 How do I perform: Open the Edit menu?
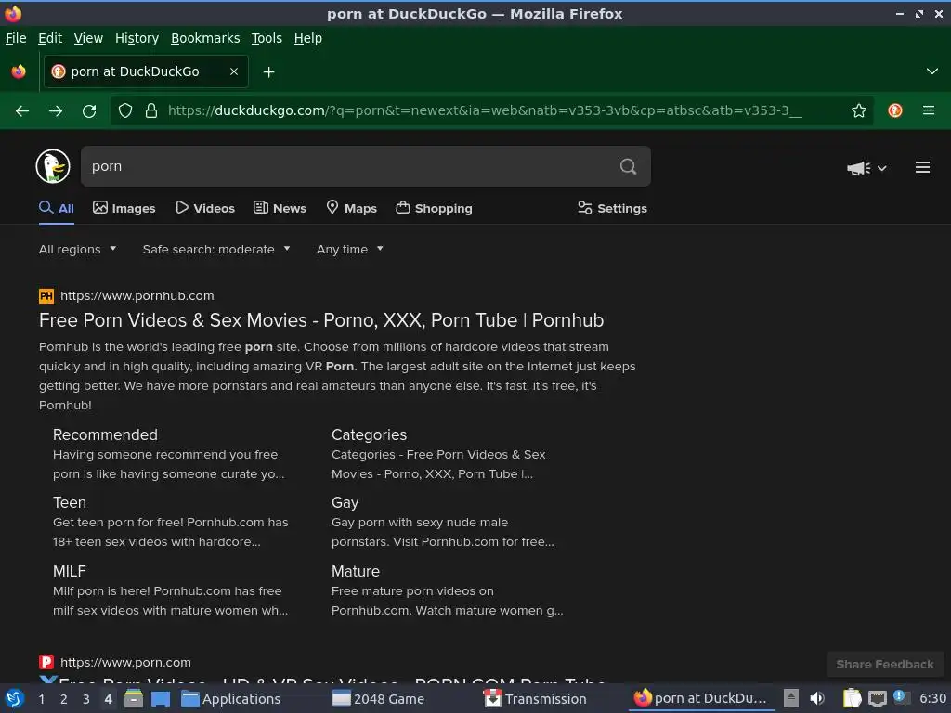coord(50,38)
